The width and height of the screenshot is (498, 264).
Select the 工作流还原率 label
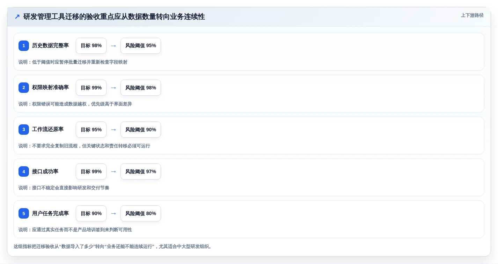(48, 129)
